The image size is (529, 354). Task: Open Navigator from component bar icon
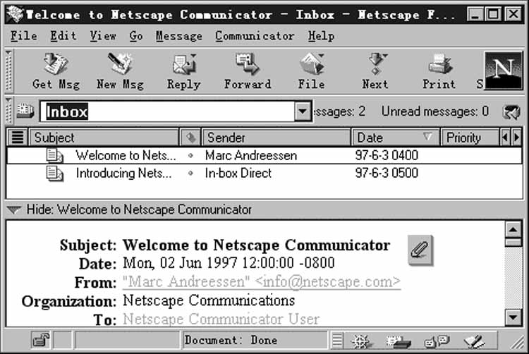click(x=360, y=342)
